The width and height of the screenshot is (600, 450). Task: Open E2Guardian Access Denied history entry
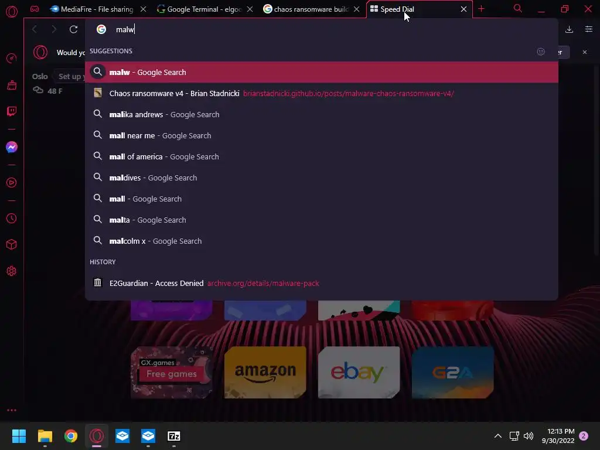point(322,283)
